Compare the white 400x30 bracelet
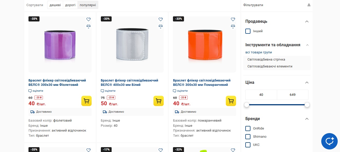 (161, 26)
